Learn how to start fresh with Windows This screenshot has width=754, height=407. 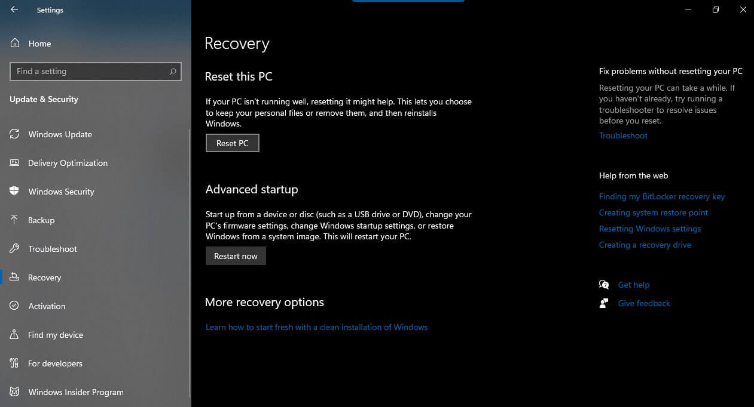pos(316,327)
